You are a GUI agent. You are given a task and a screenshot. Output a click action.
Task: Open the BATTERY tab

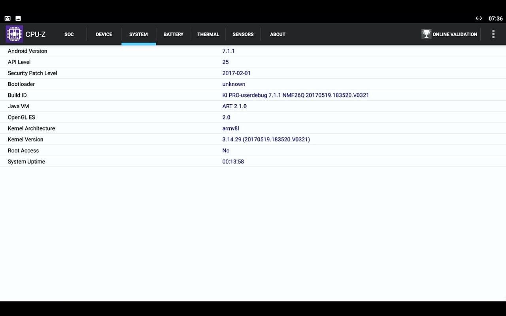(x=174, y=34)
